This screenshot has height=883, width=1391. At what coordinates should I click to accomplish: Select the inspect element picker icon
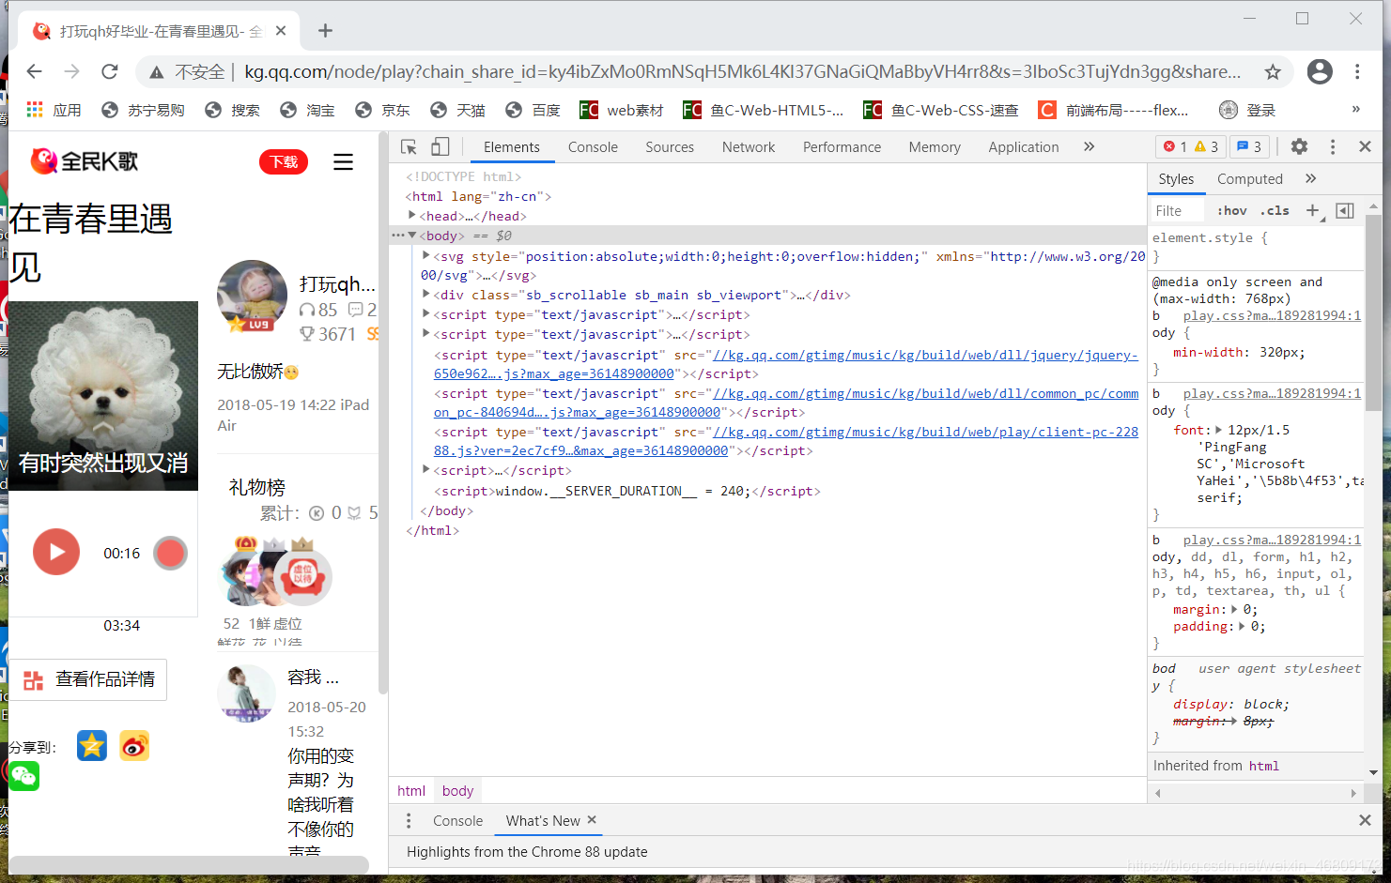[x=409, y=146]
